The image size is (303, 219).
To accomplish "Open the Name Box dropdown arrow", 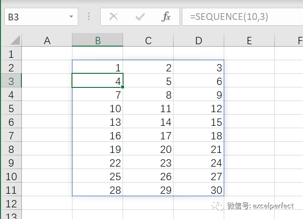I will point(71,17).
